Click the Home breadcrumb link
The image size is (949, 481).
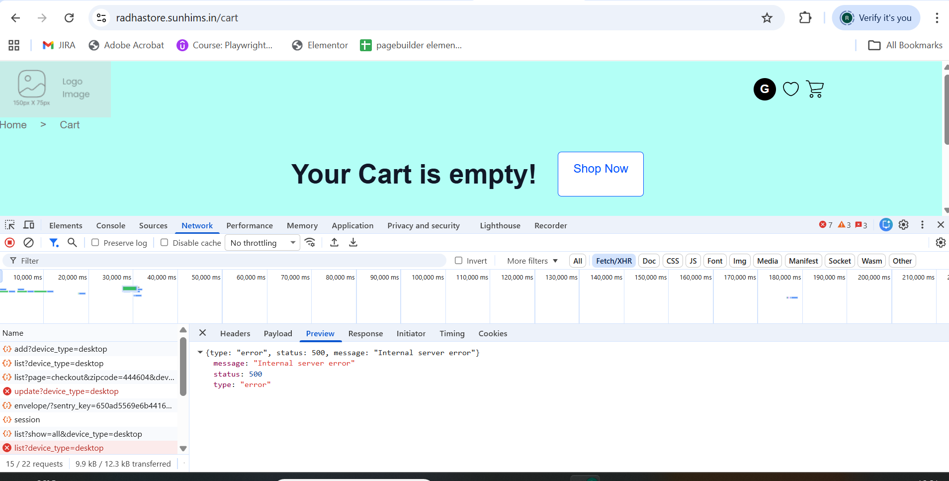pyautogui.click(x=13, y=125)
